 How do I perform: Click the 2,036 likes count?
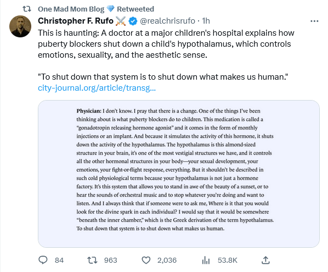(167, 260)
